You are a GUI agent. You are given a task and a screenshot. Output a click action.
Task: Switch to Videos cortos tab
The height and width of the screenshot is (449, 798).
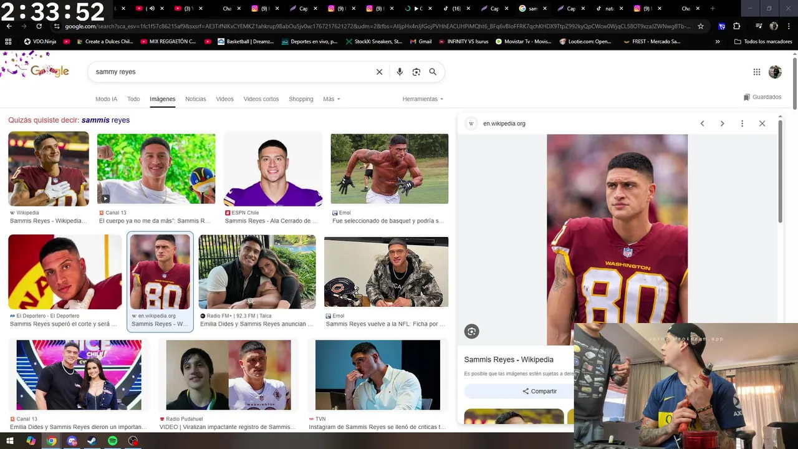tap(261, 99)
